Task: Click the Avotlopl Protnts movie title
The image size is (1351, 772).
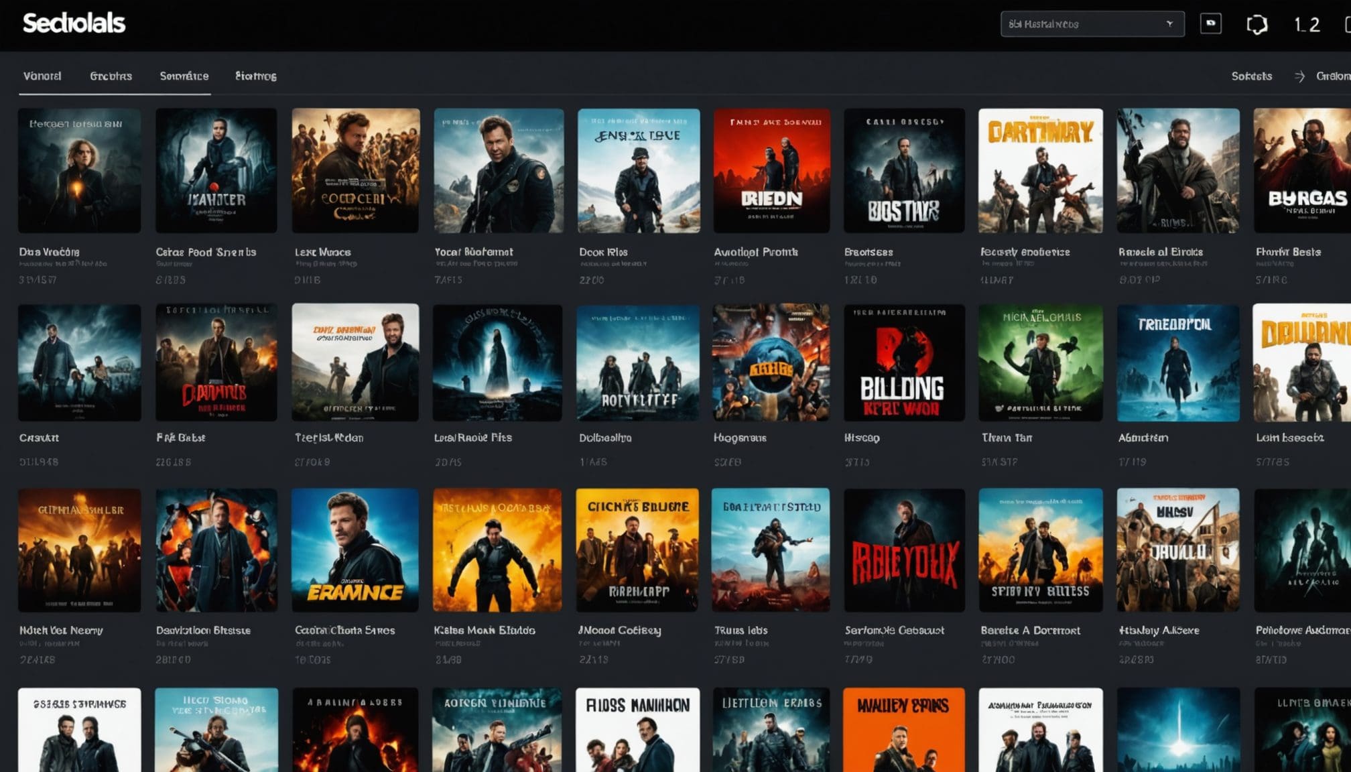Action: click(x=755, y=252)
